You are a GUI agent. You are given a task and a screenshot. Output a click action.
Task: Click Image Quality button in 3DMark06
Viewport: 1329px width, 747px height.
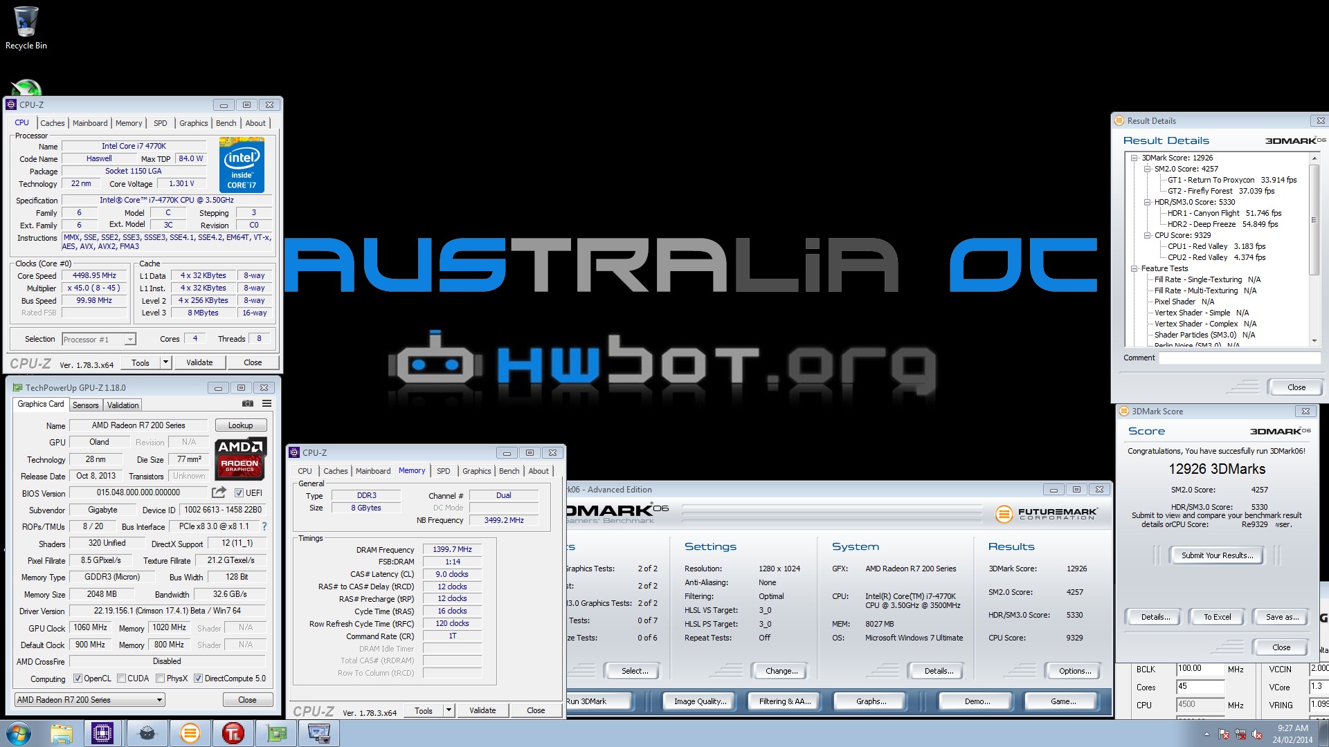click(700, 701)
